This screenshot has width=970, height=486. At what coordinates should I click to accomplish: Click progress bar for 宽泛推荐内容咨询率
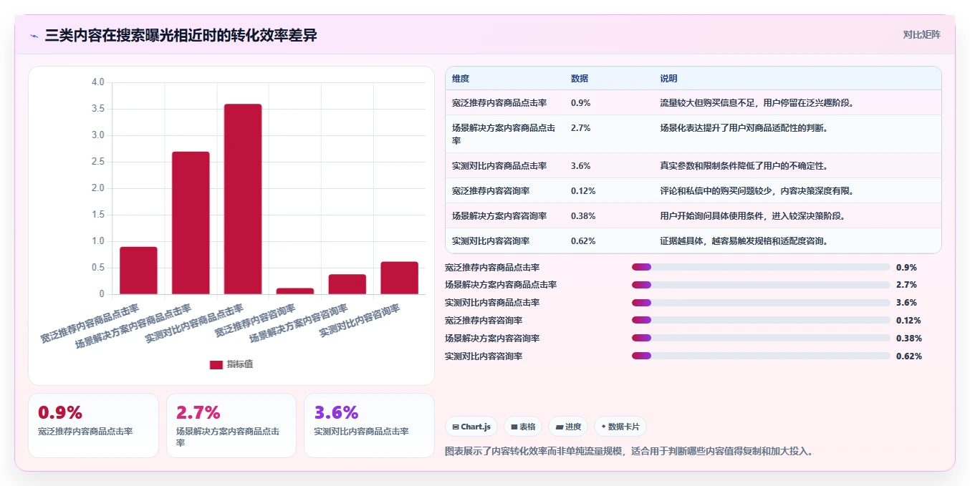coord(761,321)
